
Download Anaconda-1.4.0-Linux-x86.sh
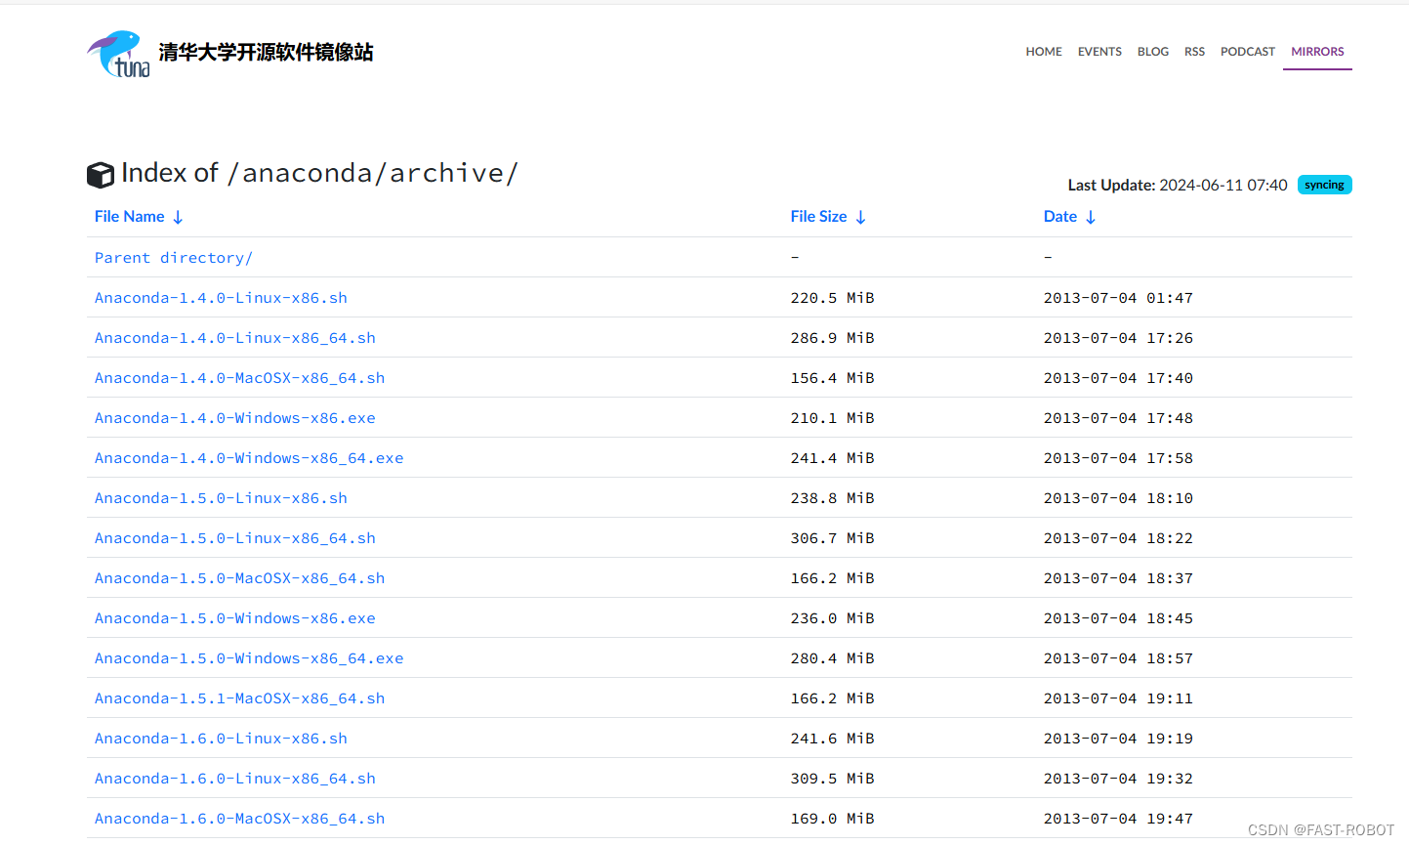click(x=221, y=298)
